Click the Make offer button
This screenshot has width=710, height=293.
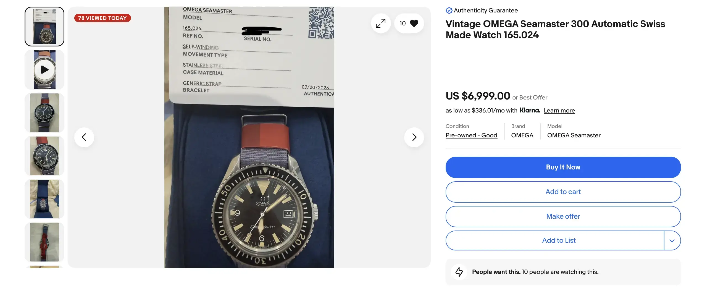coord(563,216)
